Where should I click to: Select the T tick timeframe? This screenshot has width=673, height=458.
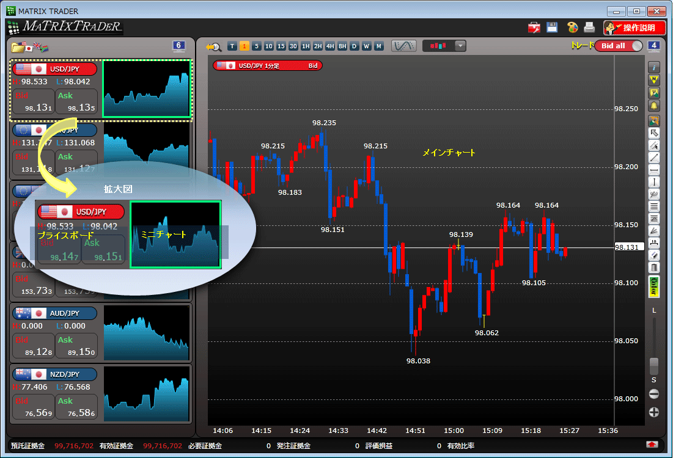click(232, 46)
